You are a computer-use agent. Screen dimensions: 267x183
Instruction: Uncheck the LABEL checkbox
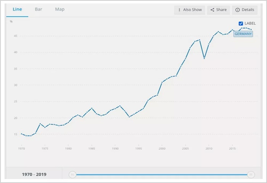[x=241, y=23]
